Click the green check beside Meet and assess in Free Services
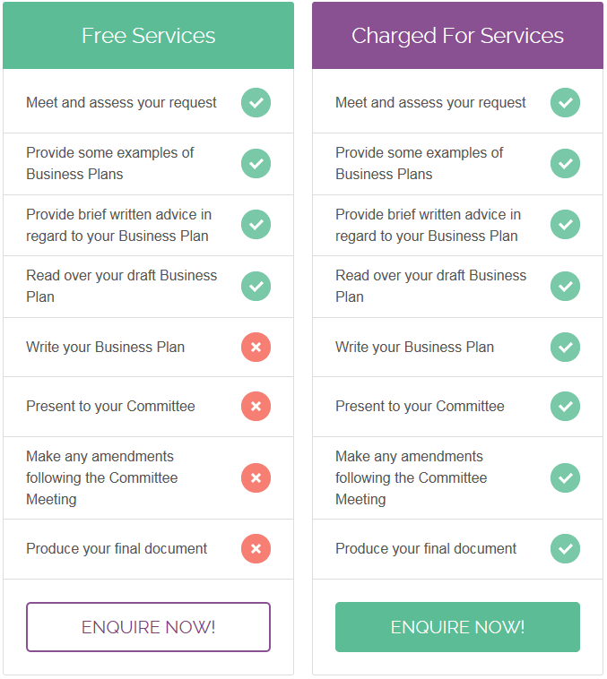 (256, 103)
